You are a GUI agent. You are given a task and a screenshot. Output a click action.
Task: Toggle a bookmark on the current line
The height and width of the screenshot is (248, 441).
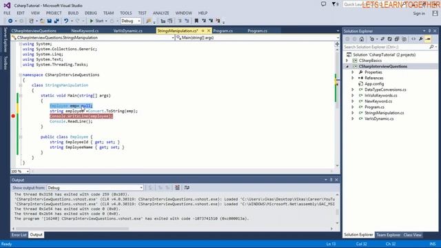point(196,21)
